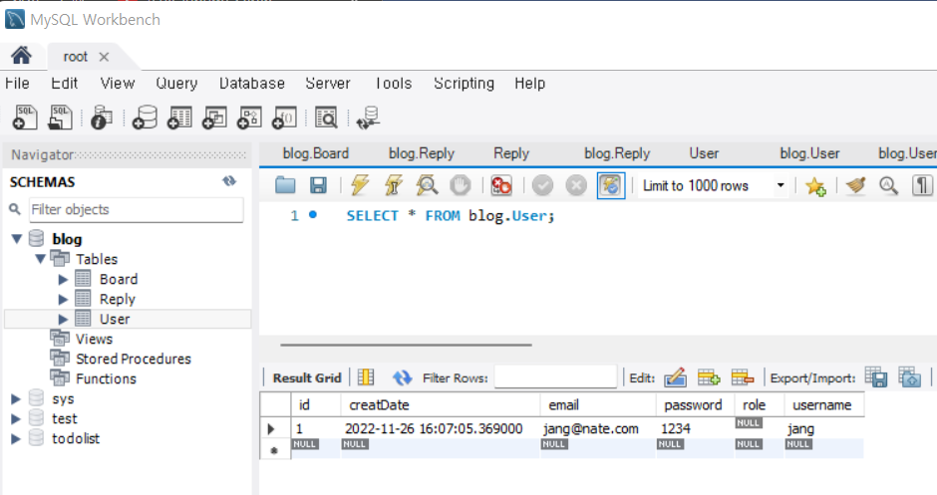
Task: Expand the Reply table
Action: [x=63, y=299]
